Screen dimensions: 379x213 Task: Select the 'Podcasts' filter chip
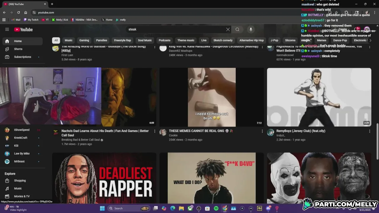[x=165, y=40]
